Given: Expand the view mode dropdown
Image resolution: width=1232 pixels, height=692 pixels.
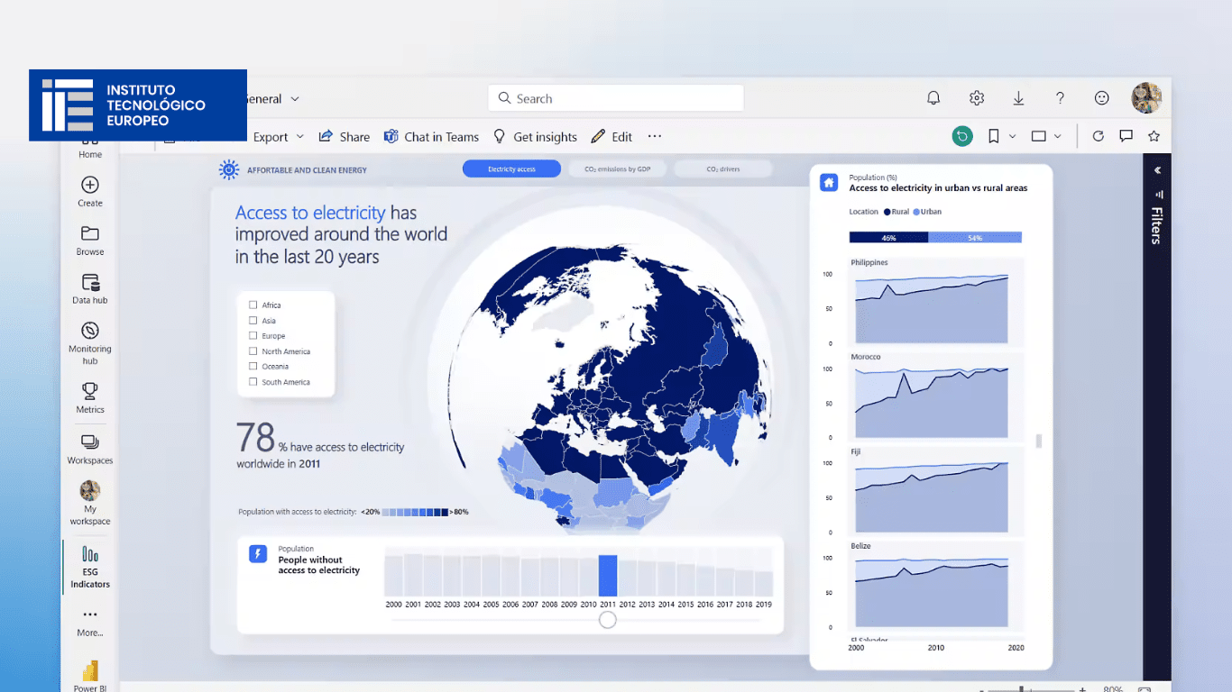Looking at the screenshot, I should point(1058,136).
